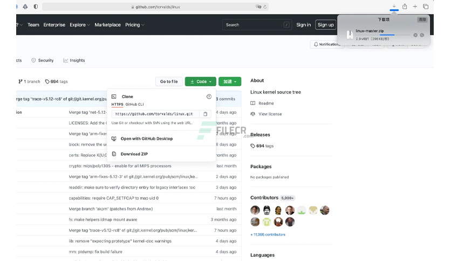Click the second contributor avatar with hat
This screenshot has height=261, width=451.
click(266, 210)
